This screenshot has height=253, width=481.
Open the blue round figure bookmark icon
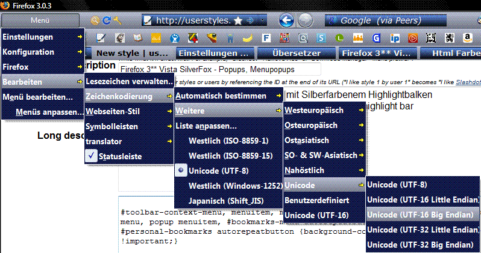[x=175, y=38]
